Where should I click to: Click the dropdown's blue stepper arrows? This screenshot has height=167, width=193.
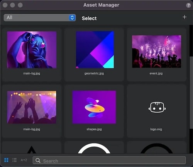coord(72,18)
